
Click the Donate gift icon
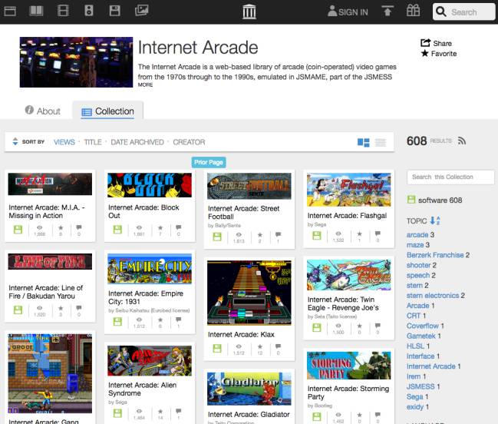point(413,11)
